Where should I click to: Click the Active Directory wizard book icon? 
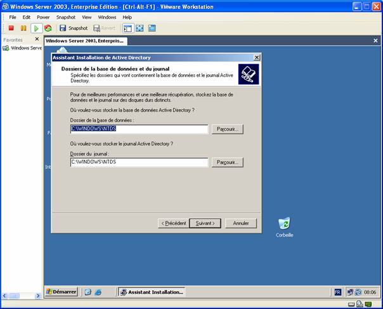[249, 74]
